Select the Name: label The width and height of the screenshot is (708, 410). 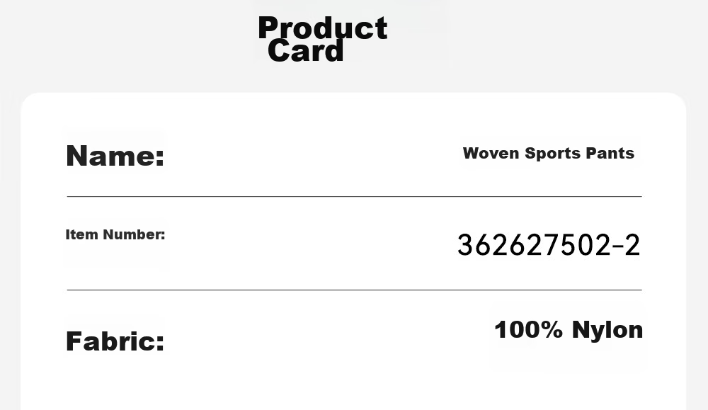(x=115, y=156)
